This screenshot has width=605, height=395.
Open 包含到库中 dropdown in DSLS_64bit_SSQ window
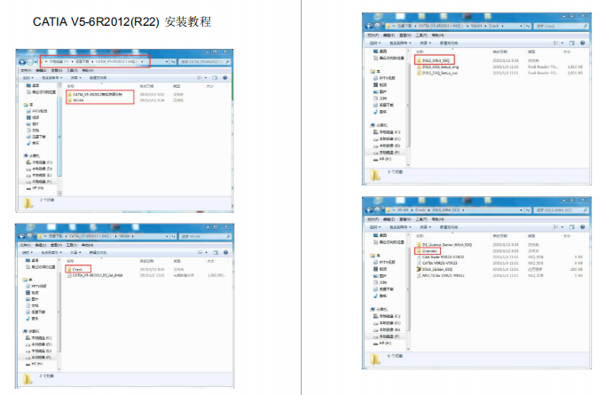400,227
